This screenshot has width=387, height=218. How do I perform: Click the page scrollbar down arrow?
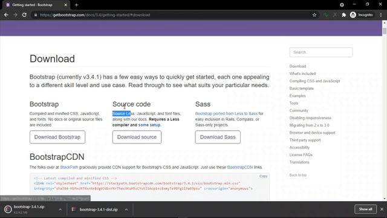point(385,199)
